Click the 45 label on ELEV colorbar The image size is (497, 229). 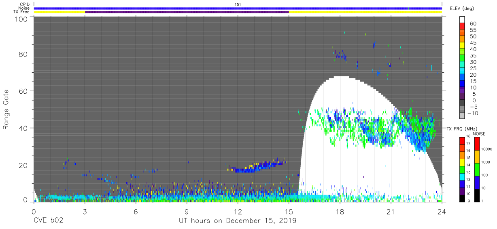(x=474, y=43)
